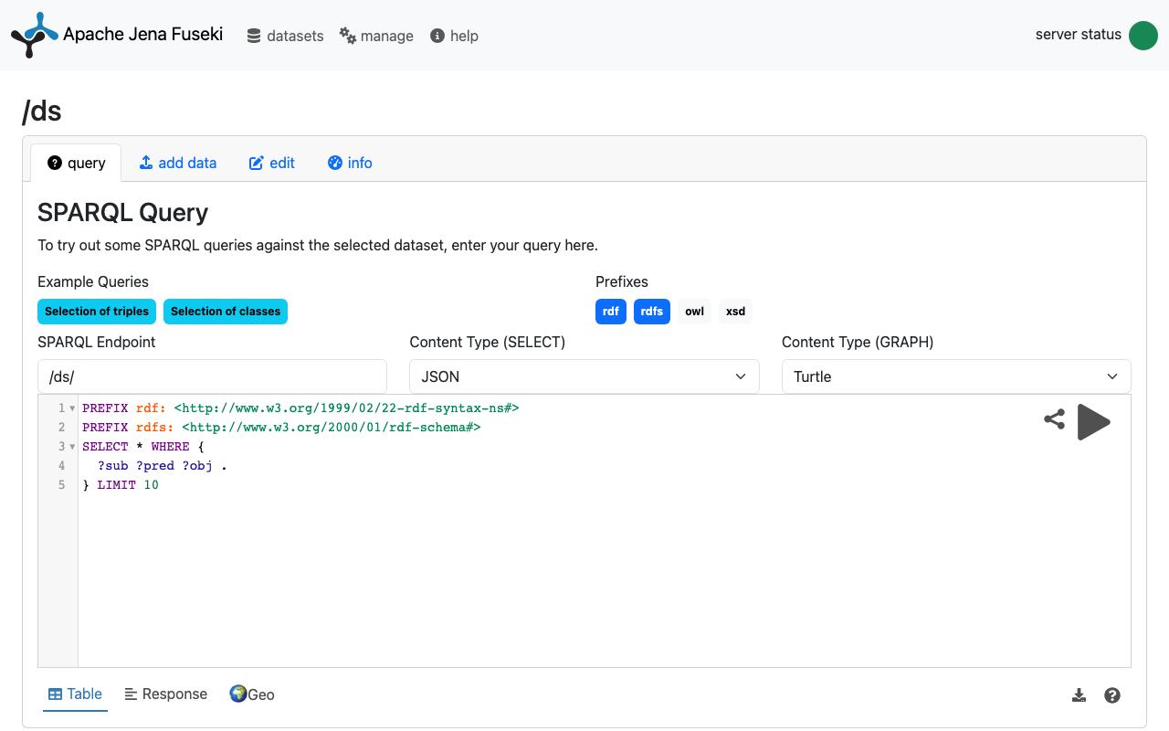The height and width of the screenshot is (731, 1169).
Task: Click the PREFIX rdfs line in editor
Action: click(281, 428)
